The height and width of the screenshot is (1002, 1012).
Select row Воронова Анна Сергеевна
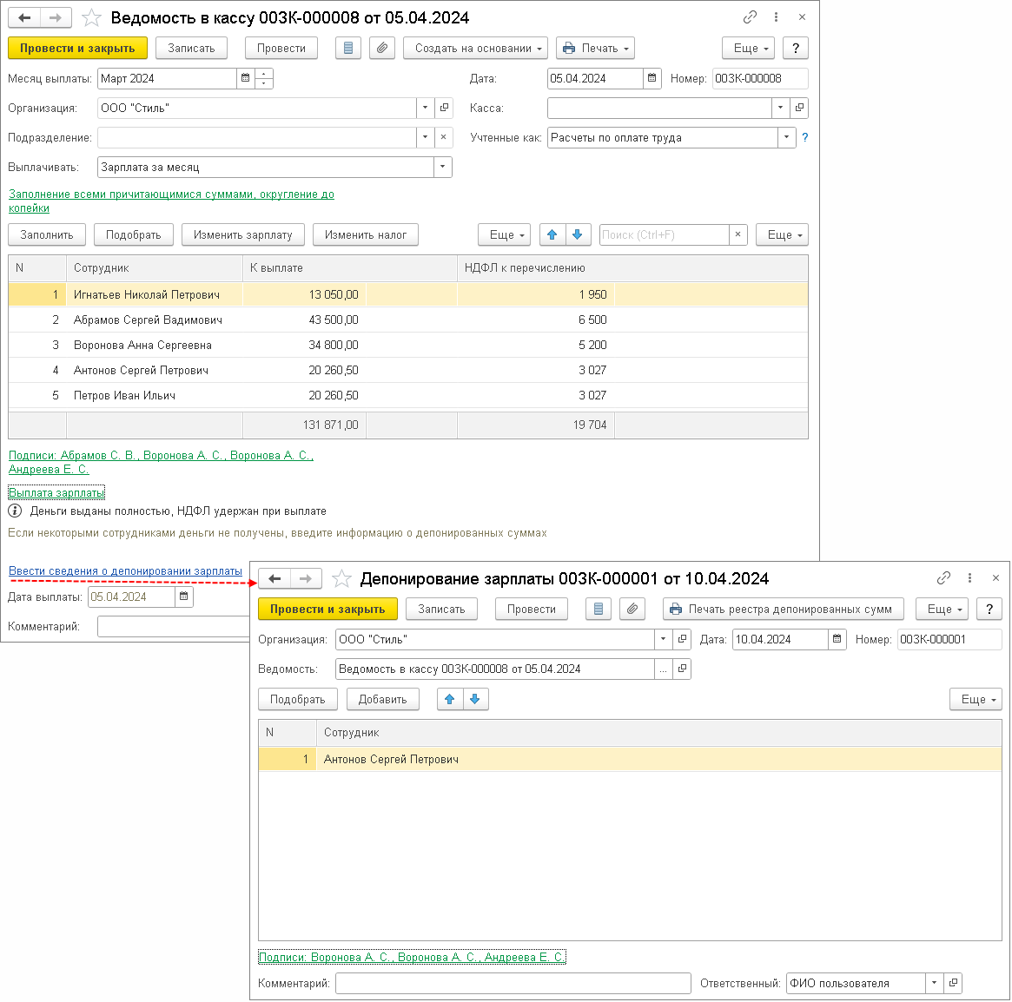[408, 346]
